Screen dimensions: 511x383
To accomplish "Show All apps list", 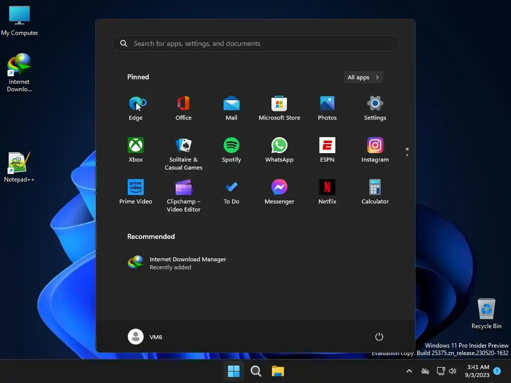I will [363, 77].
